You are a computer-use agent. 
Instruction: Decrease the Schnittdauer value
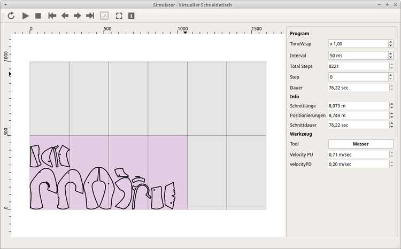[x=391, y=127]
